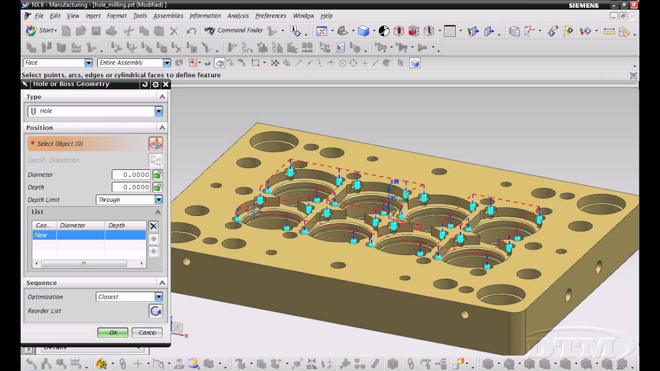Click the Diameter column header
Screen dimensions: 660x371
click(x=80, y=225)
